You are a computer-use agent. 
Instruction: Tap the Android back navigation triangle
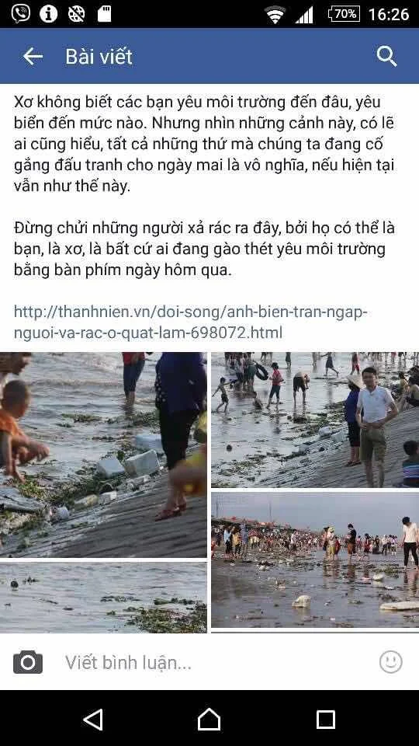coord(93,720)
